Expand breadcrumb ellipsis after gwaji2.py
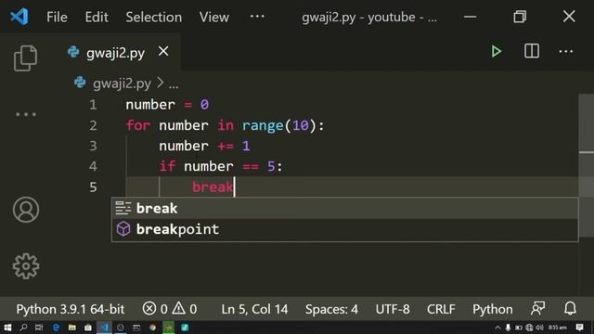 point(174,84)
